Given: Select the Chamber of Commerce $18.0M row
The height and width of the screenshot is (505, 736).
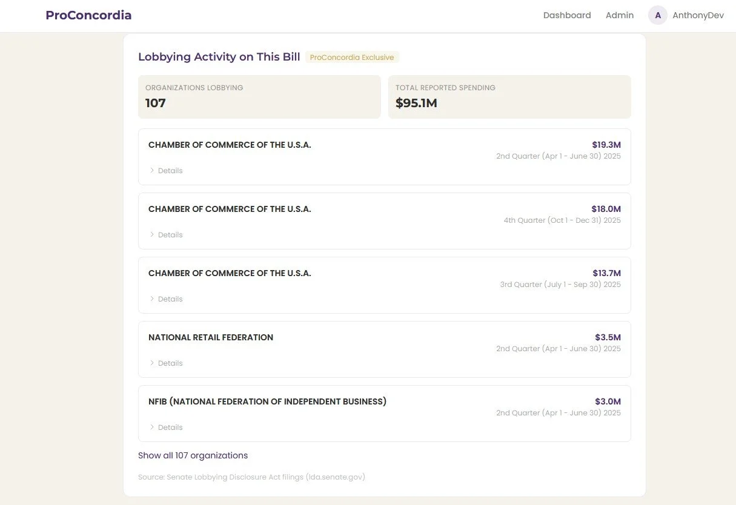Looking at the screenshot, I should tap(385, 221).
